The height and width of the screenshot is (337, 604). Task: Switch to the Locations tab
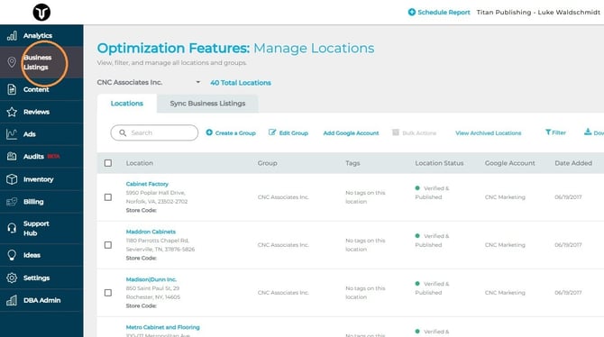(x=127, y=104)
